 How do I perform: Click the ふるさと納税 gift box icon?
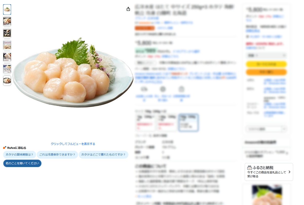pyautogui.click(x=250, y=168)
